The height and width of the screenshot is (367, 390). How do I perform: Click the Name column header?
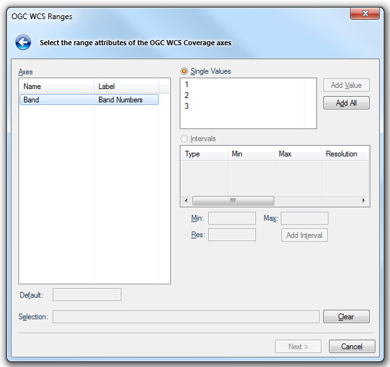point(57,87)
